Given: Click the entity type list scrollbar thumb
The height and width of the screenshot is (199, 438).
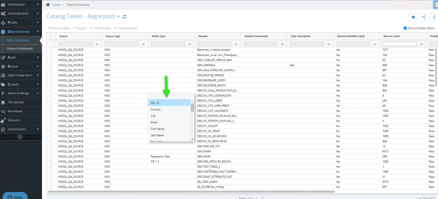Looking at the screenshot, I should click(192, 107).
